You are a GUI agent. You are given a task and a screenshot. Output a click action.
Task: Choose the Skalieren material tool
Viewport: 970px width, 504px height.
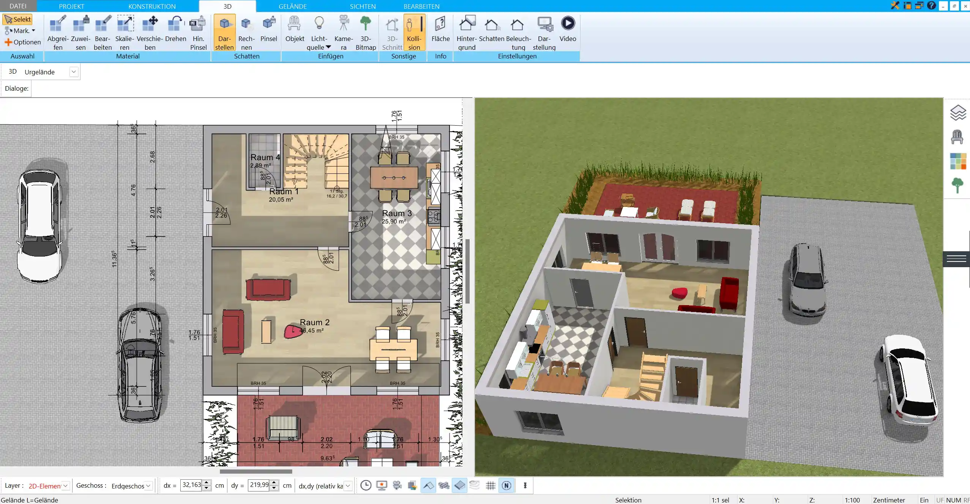click(x=125, y=33)
